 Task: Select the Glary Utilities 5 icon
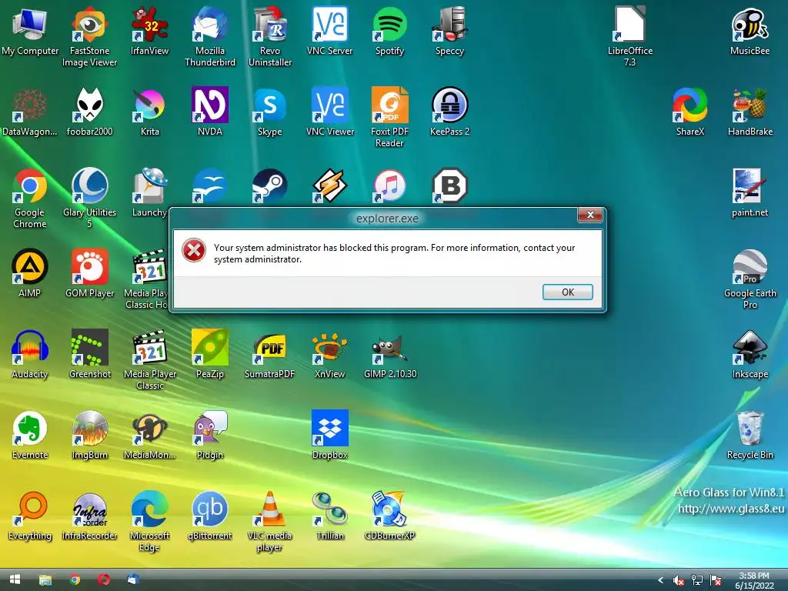point(89,198)
